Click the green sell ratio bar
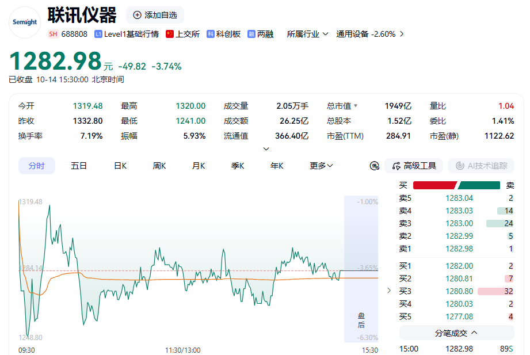 (479, 185)
